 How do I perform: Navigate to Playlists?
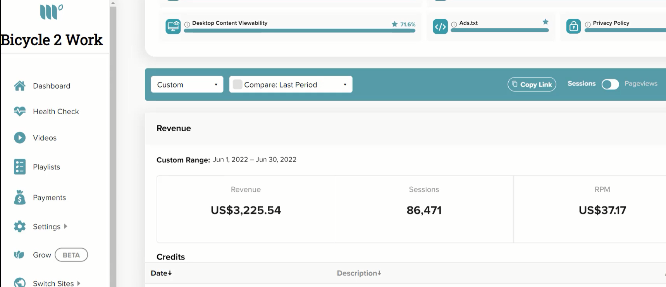46,167
